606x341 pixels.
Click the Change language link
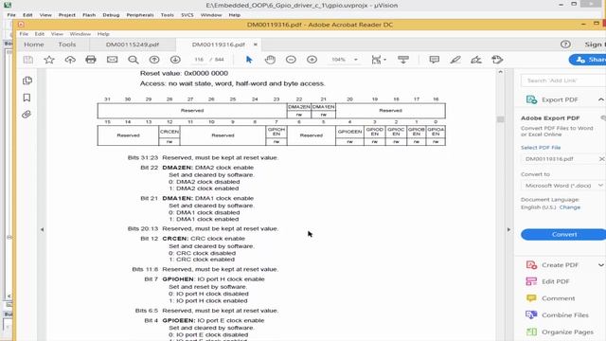tap(570, 207)
